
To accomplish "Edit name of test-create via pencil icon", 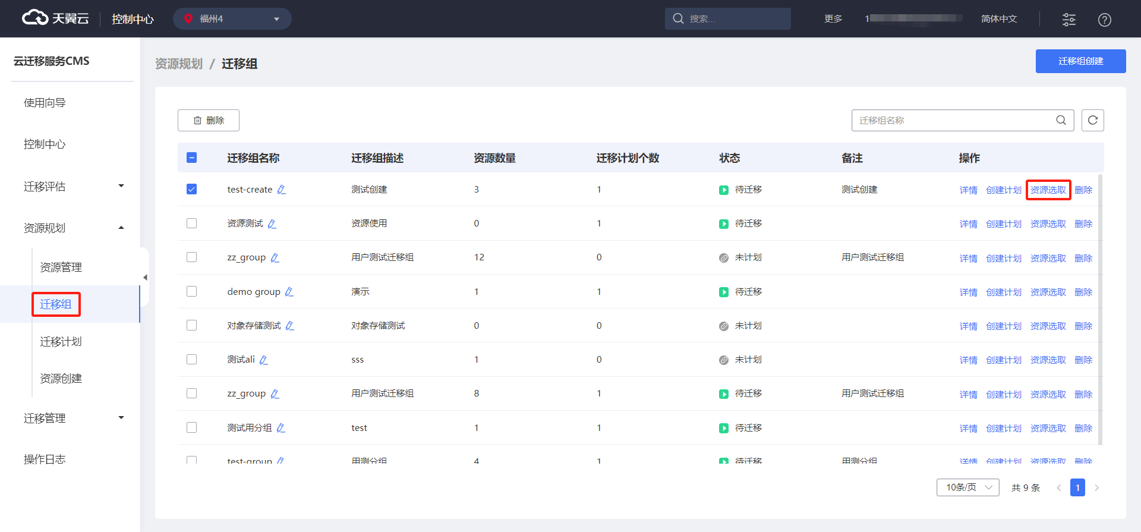I will [x=282, y=190].
